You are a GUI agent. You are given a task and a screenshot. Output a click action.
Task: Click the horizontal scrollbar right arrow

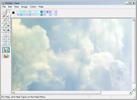pos(130,93)
